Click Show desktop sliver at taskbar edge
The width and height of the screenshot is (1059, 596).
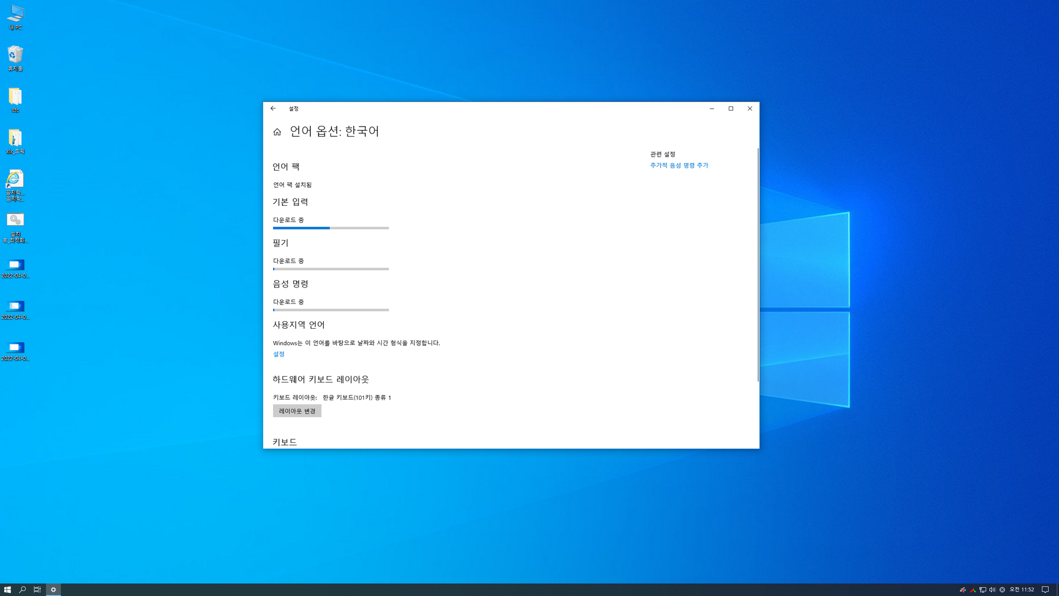click(x=1057, y=589)
